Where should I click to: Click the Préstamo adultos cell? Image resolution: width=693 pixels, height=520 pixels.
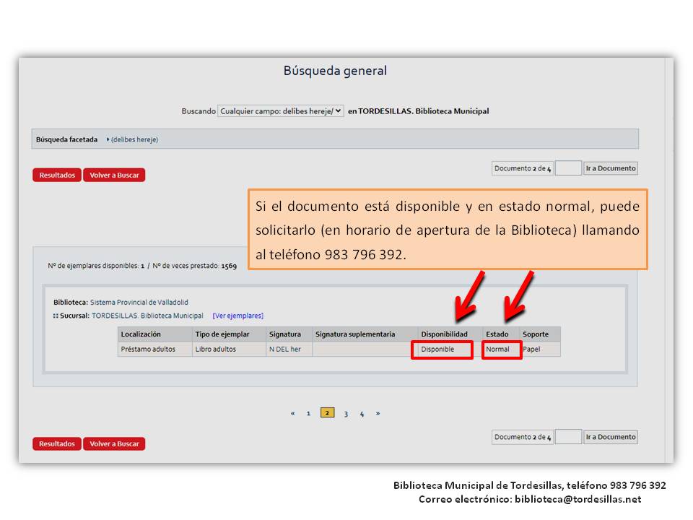(x=154, y=350)
